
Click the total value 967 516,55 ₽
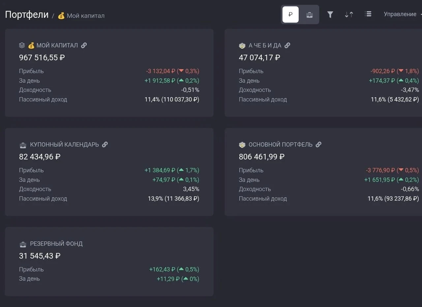click(42, 58)
